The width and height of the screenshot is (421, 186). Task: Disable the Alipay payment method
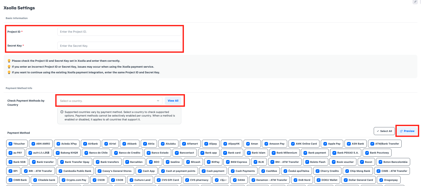pyautogui.click(x=206, y=144)
